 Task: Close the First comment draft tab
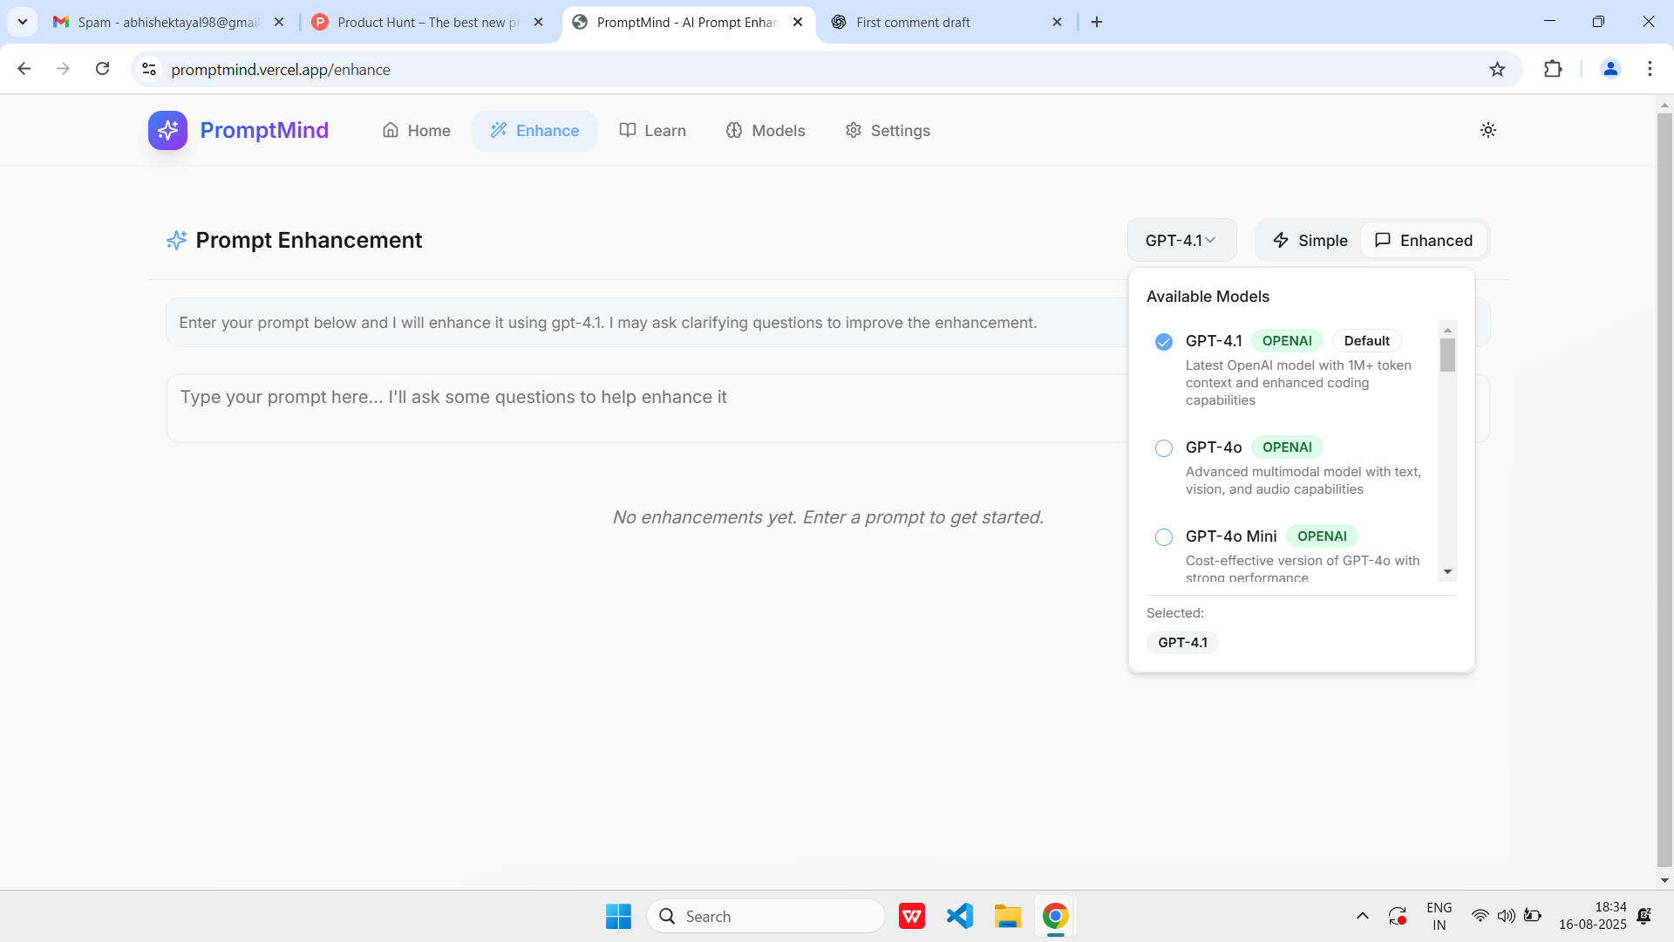coord(1057,22)
